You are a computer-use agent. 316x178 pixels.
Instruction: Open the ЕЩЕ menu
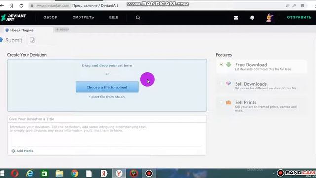pyautogui.click(x=114, y=18)
